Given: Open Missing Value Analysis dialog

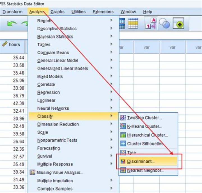Looking at the screenshot, I should (x=74, y=172).
